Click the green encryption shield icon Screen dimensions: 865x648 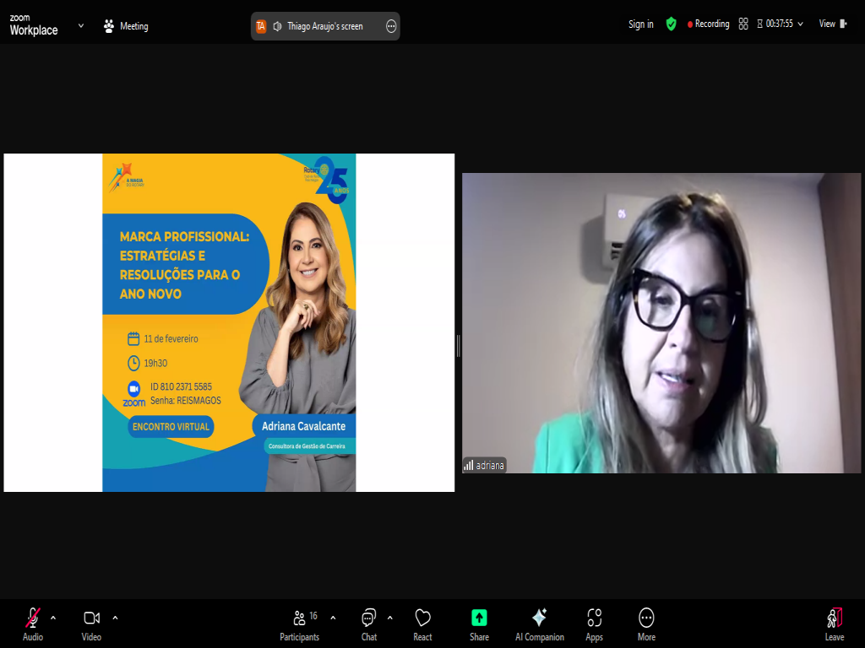[671, 24]
